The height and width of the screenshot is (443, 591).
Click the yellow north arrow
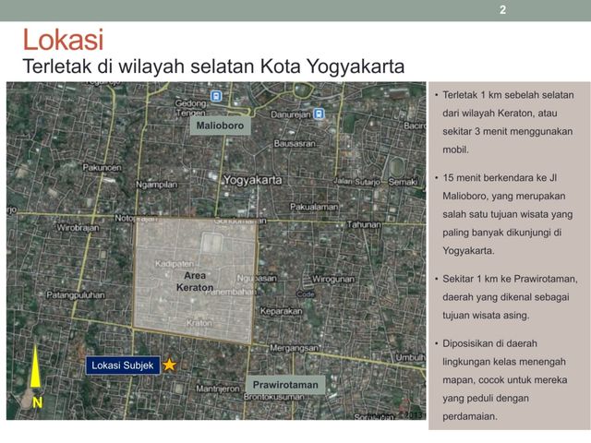pos(35,366)
